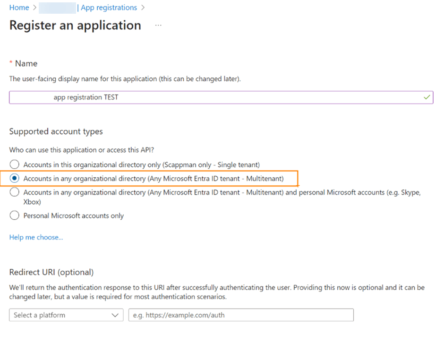Go to Home in the breadcrumb

click(x=19, y=8)
